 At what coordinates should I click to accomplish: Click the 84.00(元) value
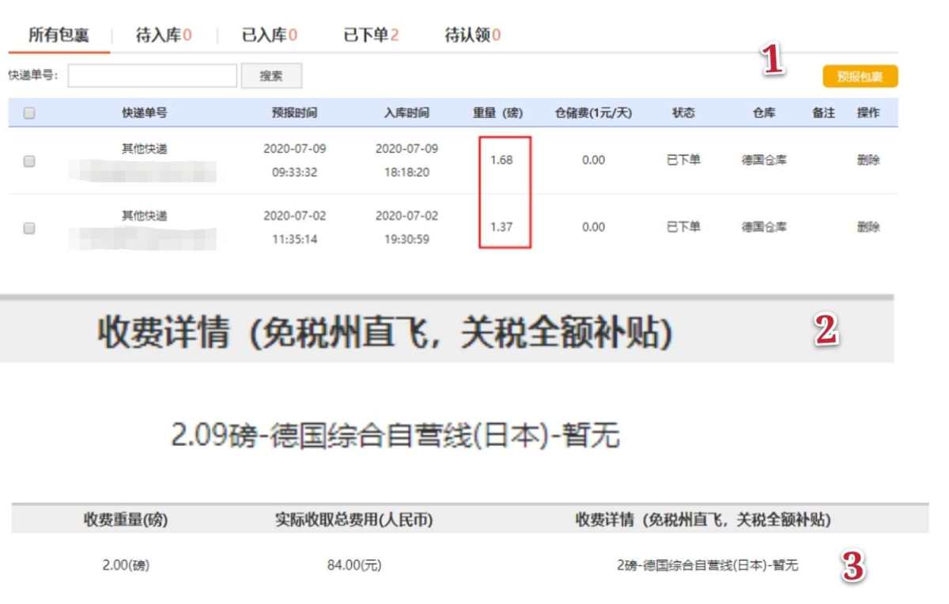[x=354, y=566]
